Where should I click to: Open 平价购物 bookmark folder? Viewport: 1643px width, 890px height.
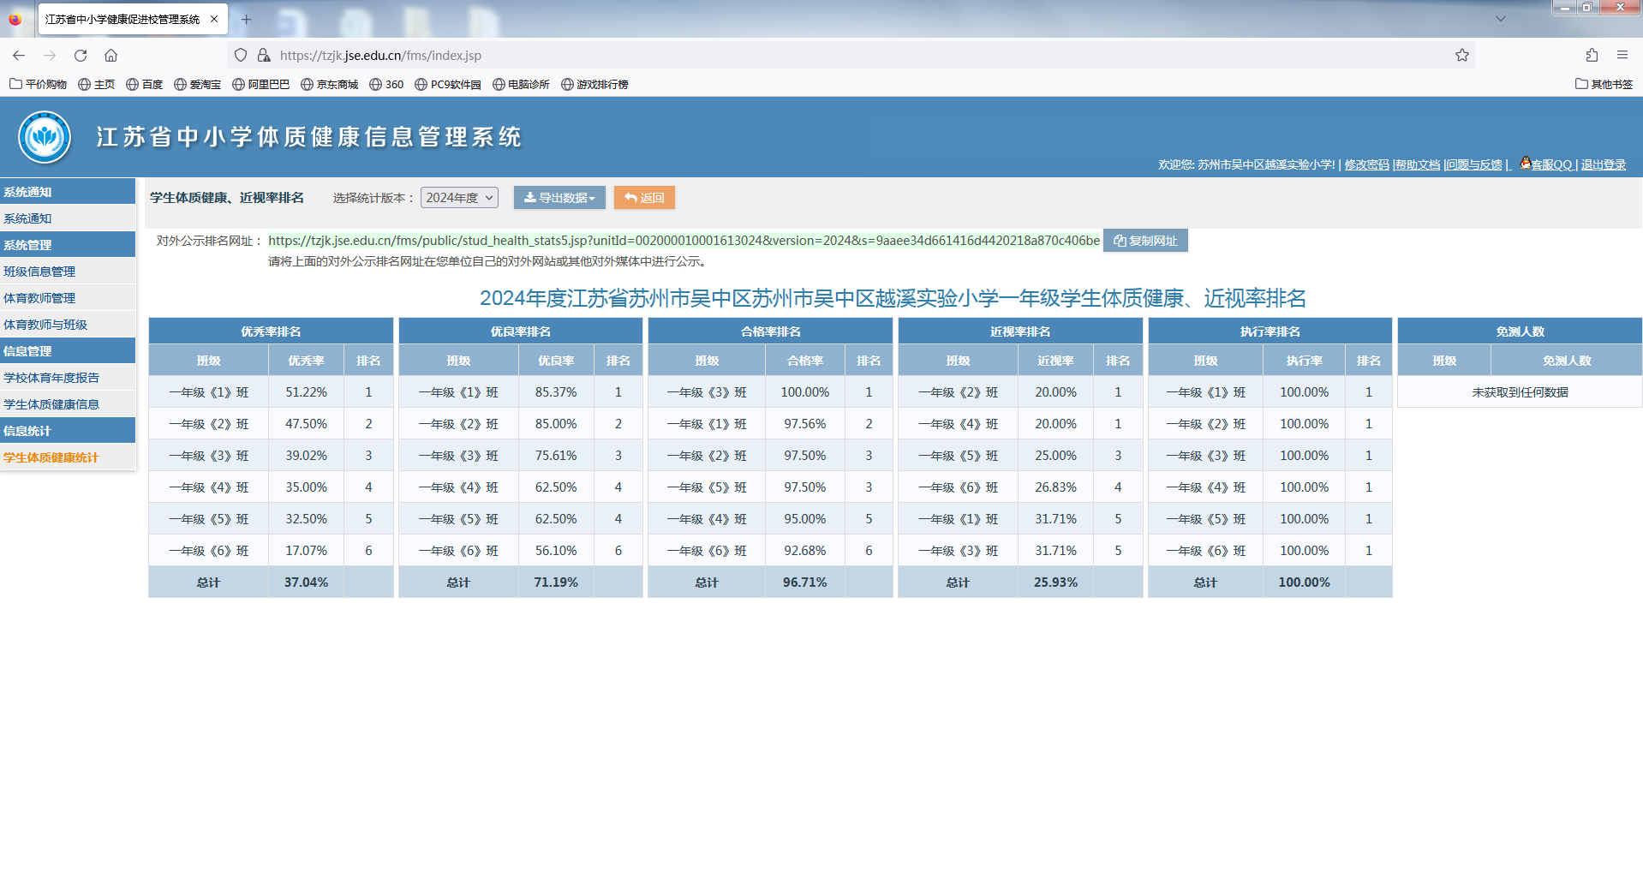[38, 84]
